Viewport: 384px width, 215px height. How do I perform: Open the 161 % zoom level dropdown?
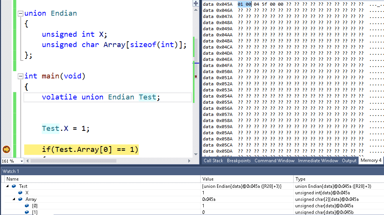21,161
